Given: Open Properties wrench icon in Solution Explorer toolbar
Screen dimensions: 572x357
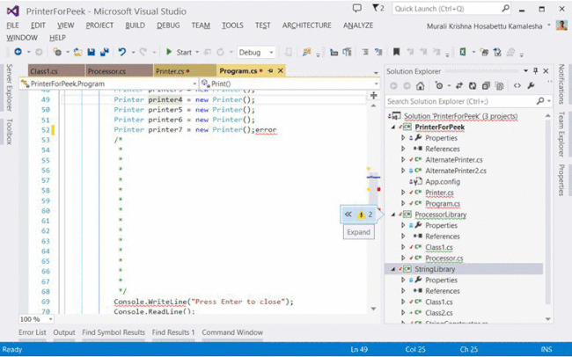Looking at the screenshot, I should click(x=531, y=86).
